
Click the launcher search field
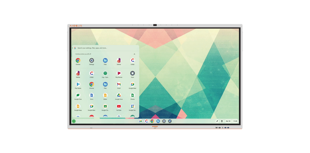105,48
